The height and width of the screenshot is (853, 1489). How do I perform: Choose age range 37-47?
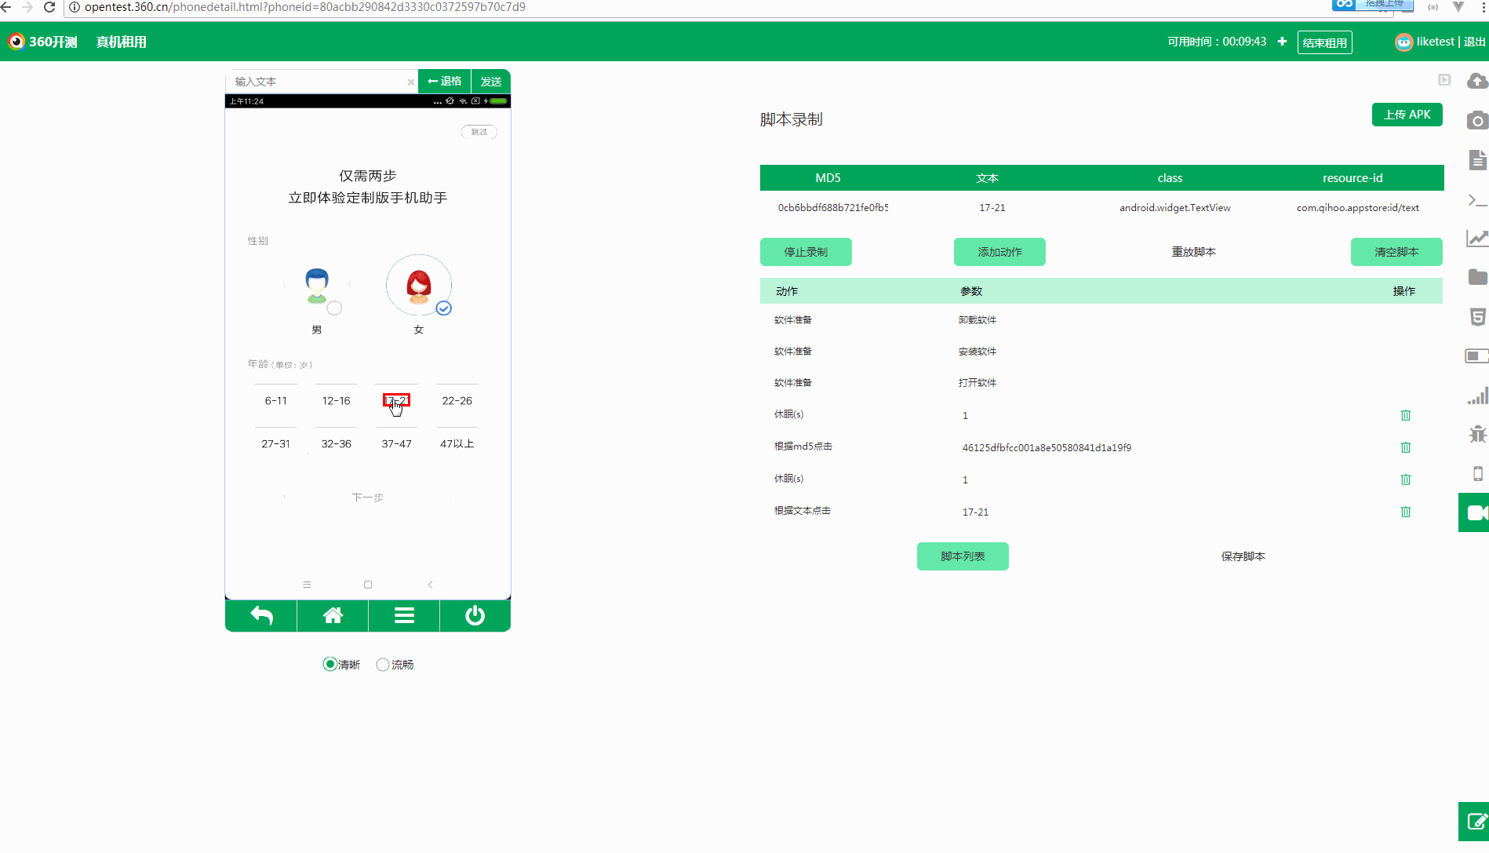coord(397,444)
